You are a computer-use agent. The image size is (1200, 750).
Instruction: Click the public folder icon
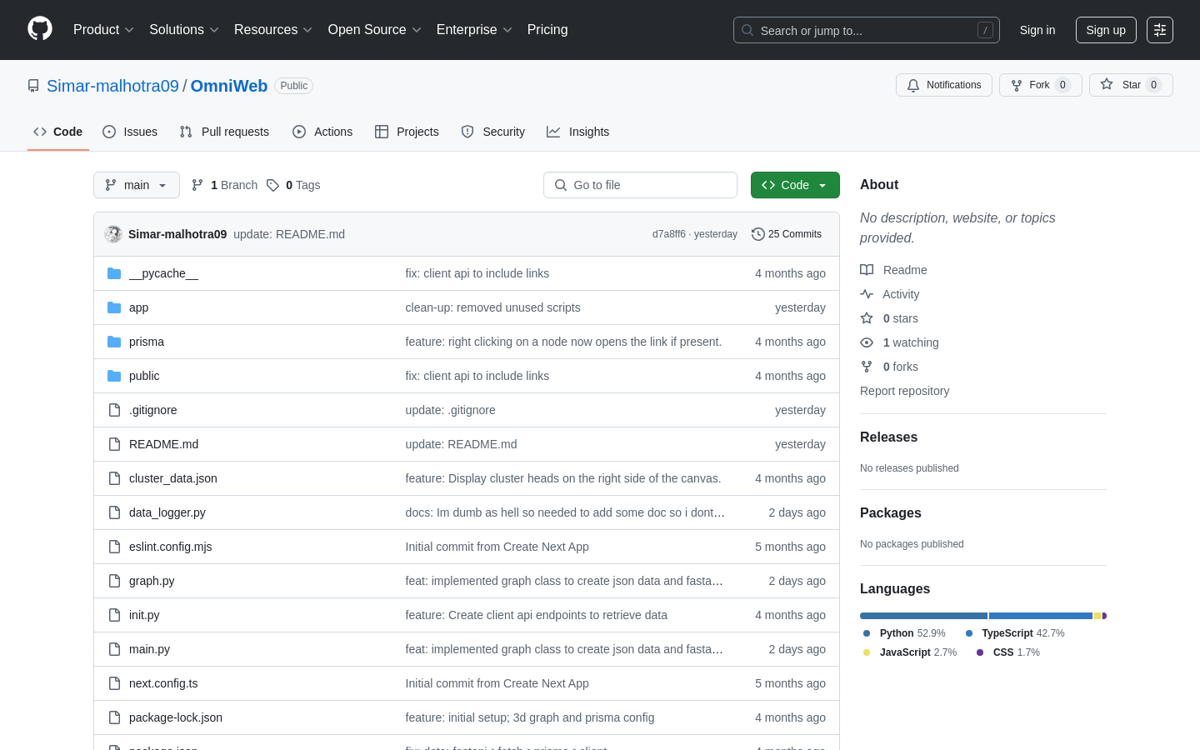114,376
